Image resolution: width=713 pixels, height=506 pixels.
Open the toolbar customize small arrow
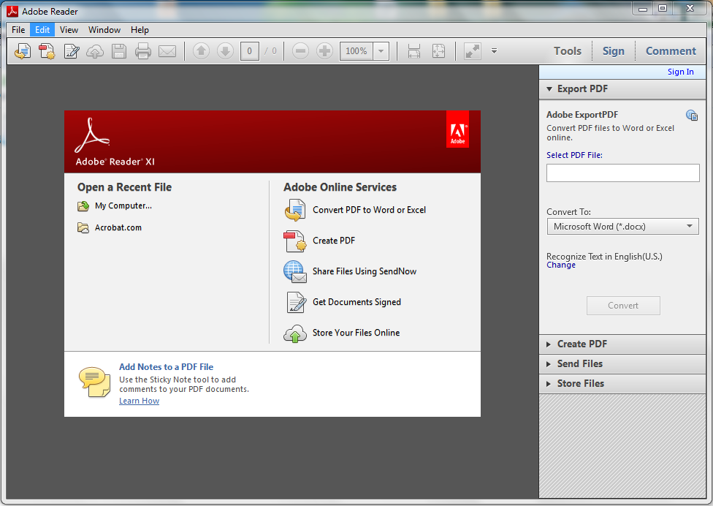(x=494, y=51)
